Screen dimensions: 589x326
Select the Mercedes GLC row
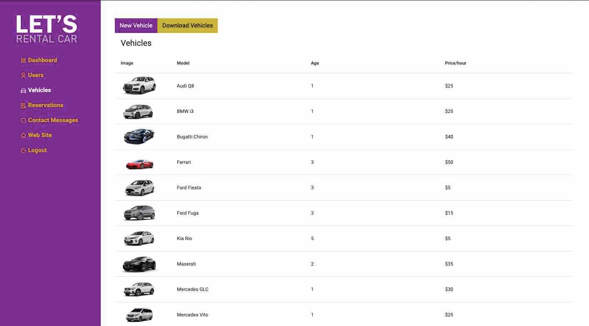[192, 289]
